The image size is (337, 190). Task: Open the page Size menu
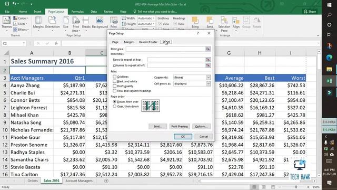(x=65, y=23)
